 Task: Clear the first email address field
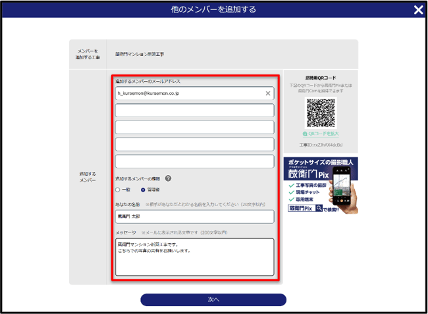267,93
